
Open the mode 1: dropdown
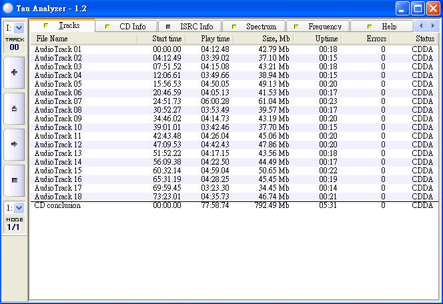pos(19,208)
